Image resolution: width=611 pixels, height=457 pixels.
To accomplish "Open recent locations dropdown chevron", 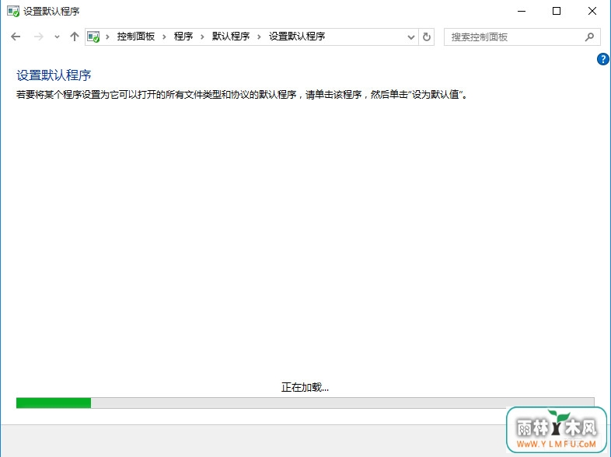I will click(x=57, y=37).
